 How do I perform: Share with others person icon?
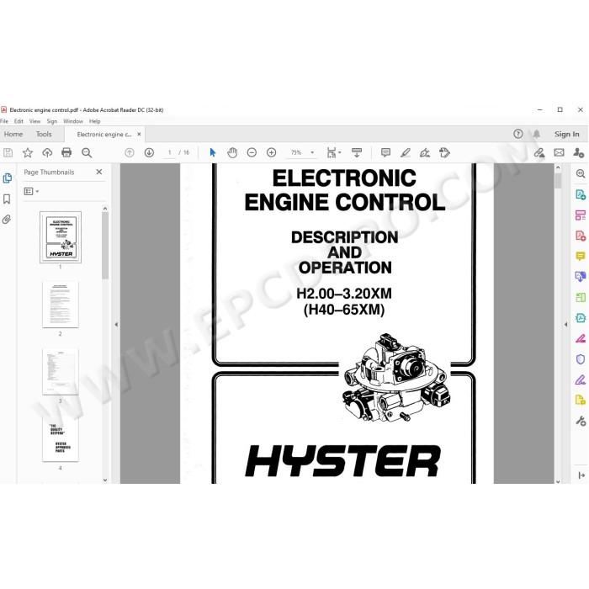(579, 152)
